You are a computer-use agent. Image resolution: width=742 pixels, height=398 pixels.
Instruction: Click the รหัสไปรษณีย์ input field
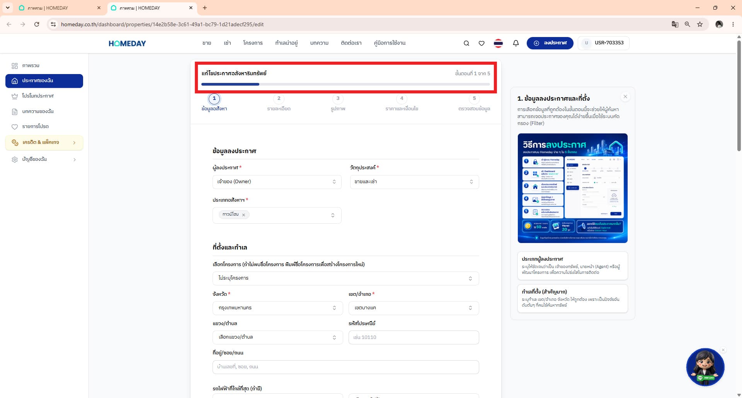click(414, 337)
